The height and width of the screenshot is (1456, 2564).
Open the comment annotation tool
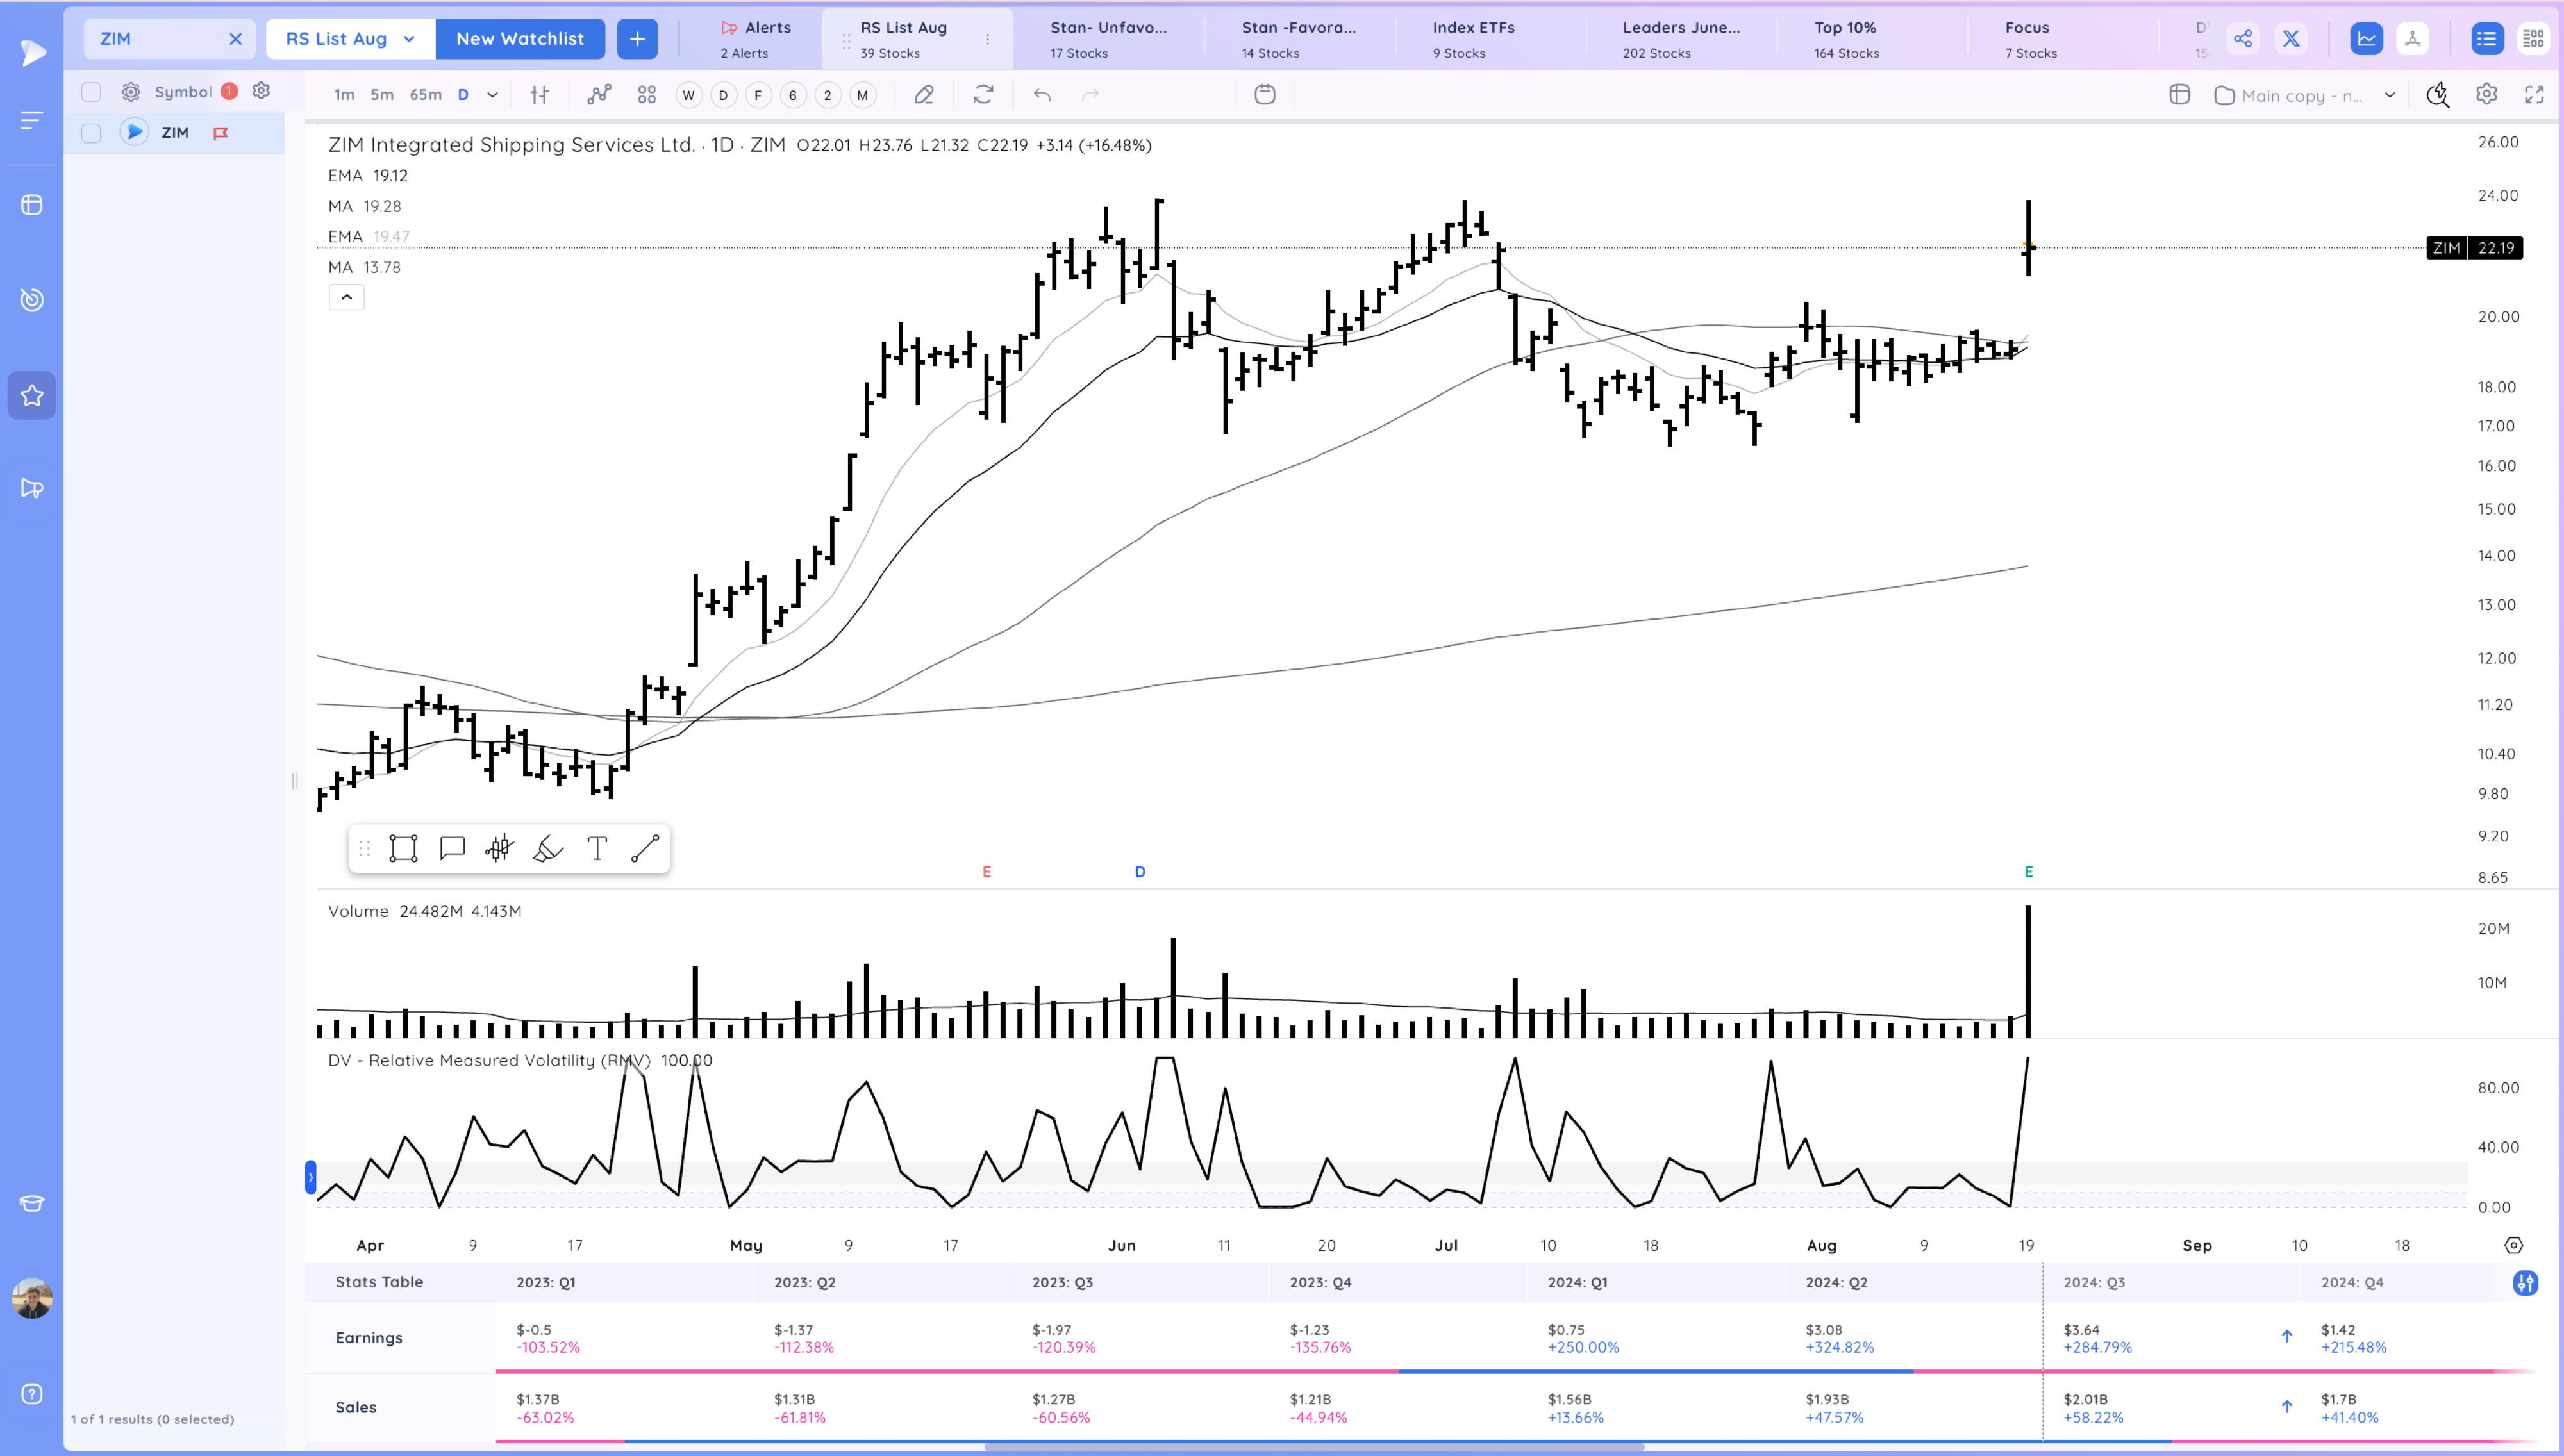click(x=451, y=848)
